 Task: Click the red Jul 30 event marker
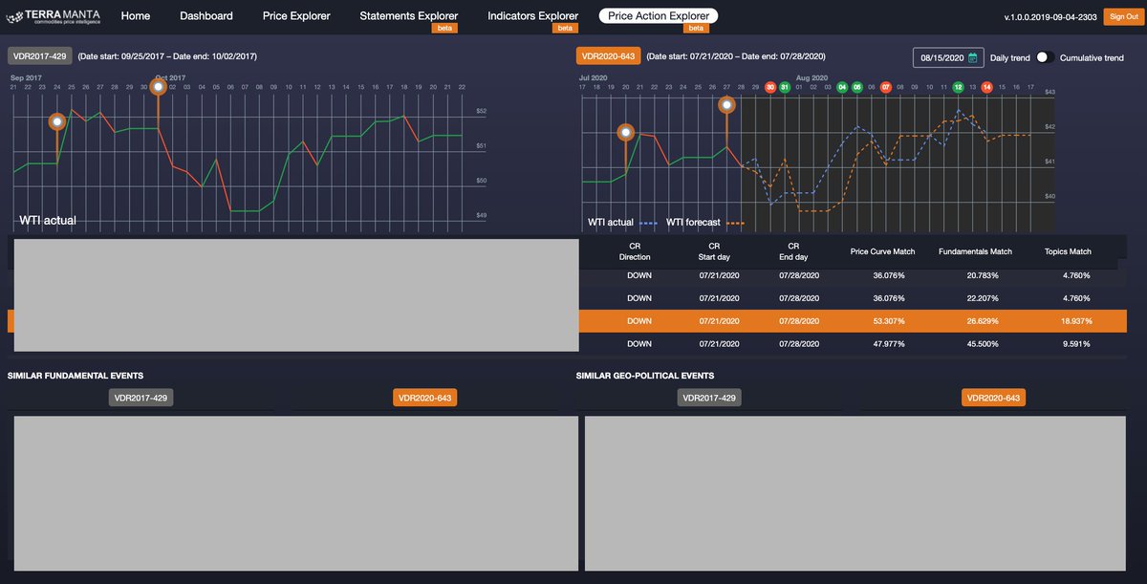[x=770, y=86]
